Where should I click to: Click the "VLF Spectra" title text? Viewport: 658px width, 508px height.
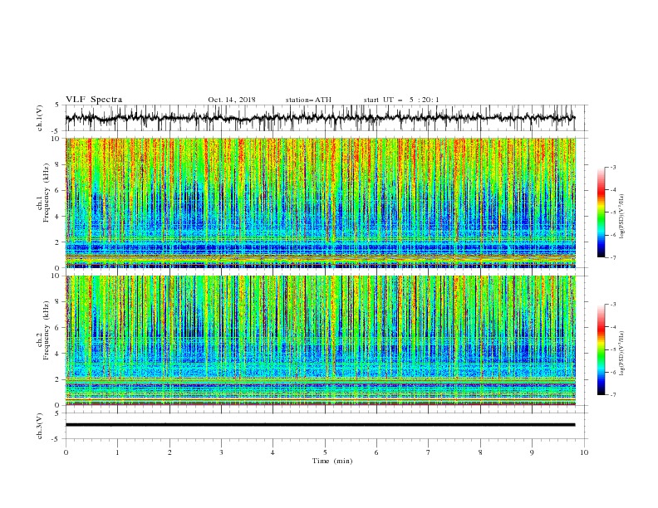coord(94,100)
